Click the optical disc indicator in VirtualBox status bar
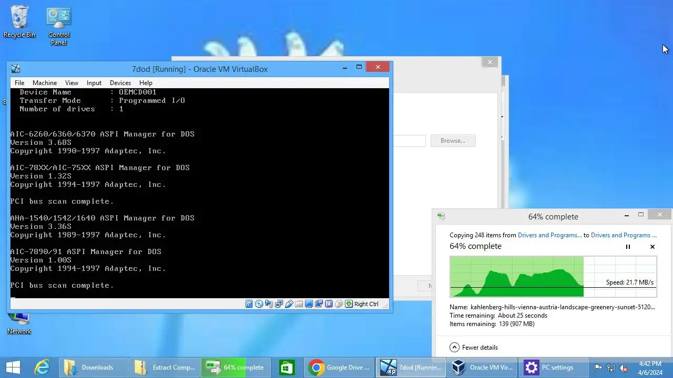 259,304
